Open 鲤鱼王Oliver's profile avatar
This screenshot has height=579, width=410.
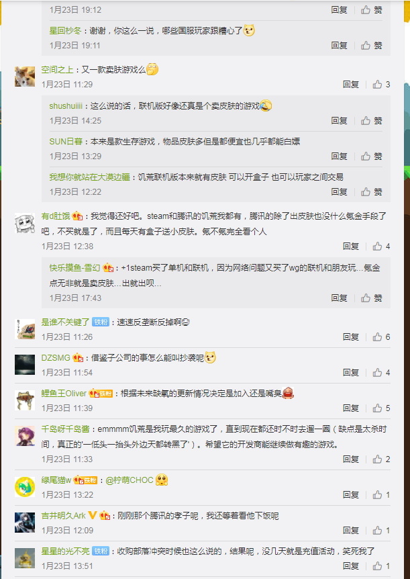[x=25, y=400]
